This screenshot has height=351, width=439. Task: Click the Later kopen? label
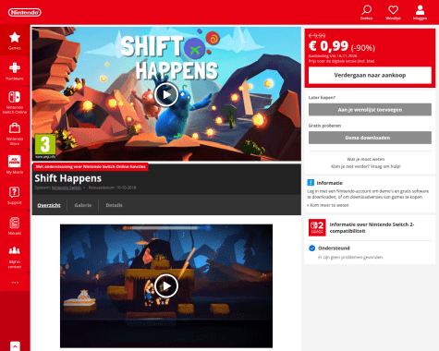(322, 97)
